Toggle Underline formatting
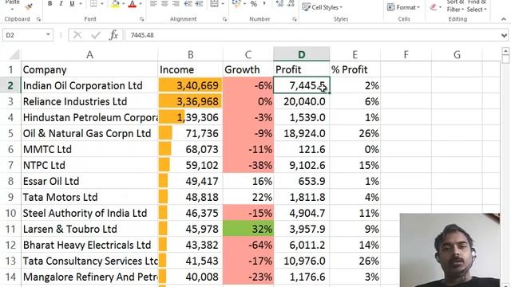 click(72, 3)
